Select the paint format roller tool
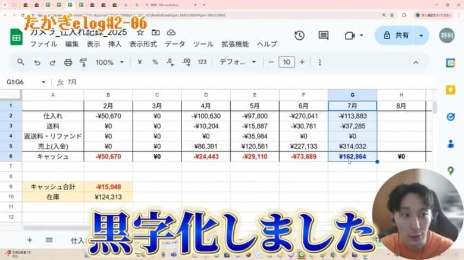The image size is (464, 260). point(83,62)
